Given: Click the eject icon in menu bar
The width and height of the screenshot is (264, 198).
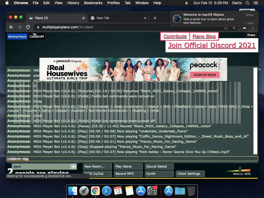Looking at the screenshot, I should 187,3.
